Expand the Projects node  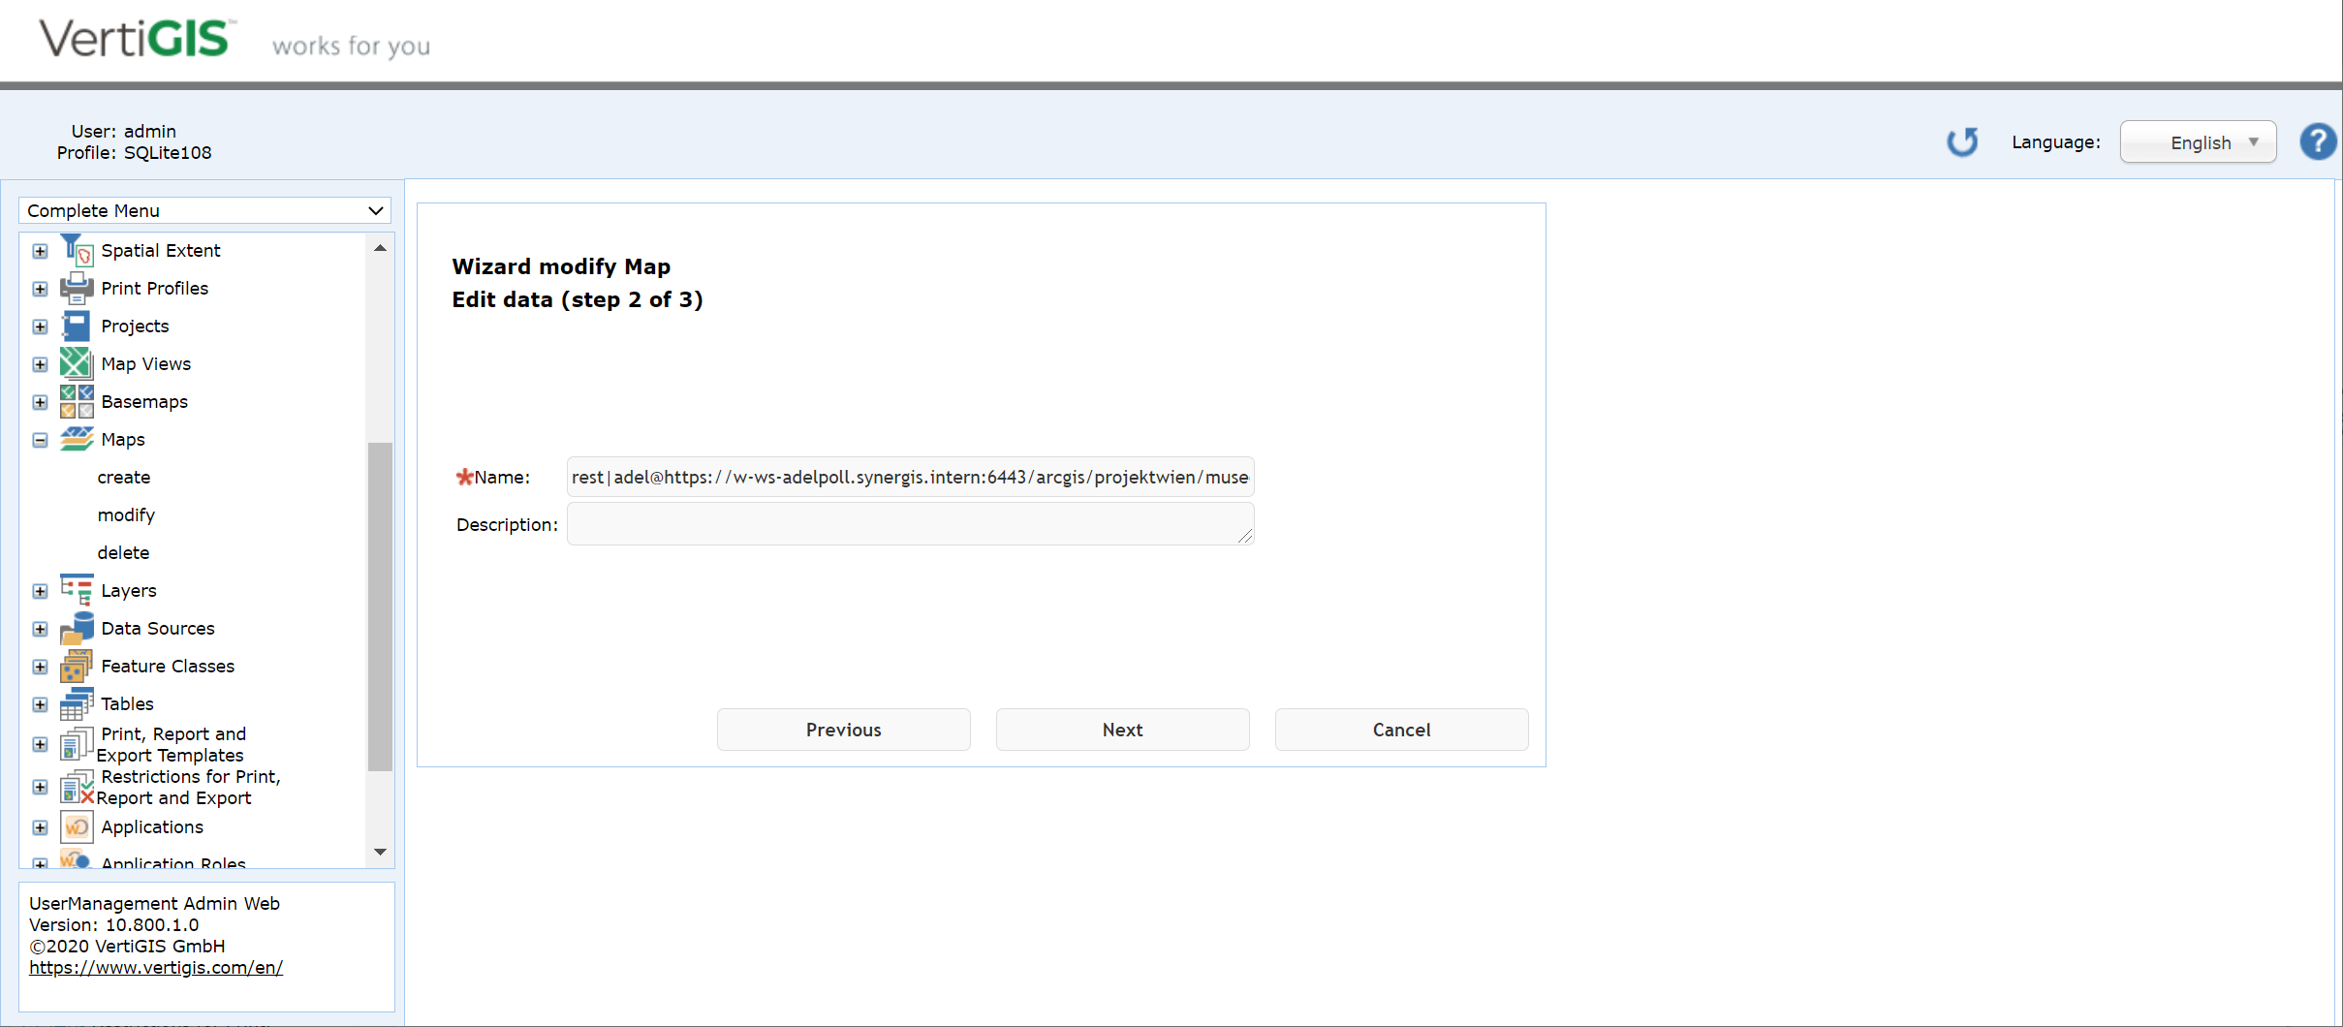40,327
